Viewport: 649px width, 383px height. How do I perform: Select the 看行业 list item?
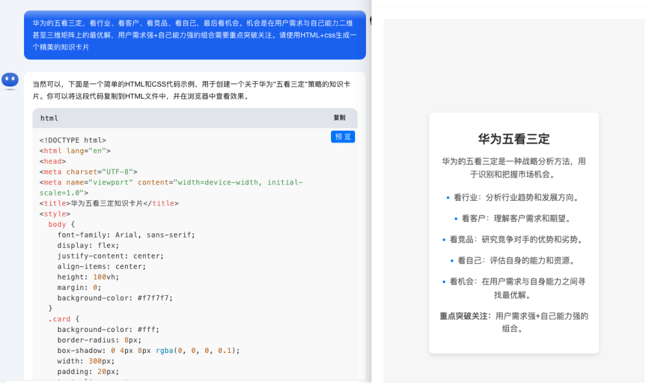click(516, 197)
